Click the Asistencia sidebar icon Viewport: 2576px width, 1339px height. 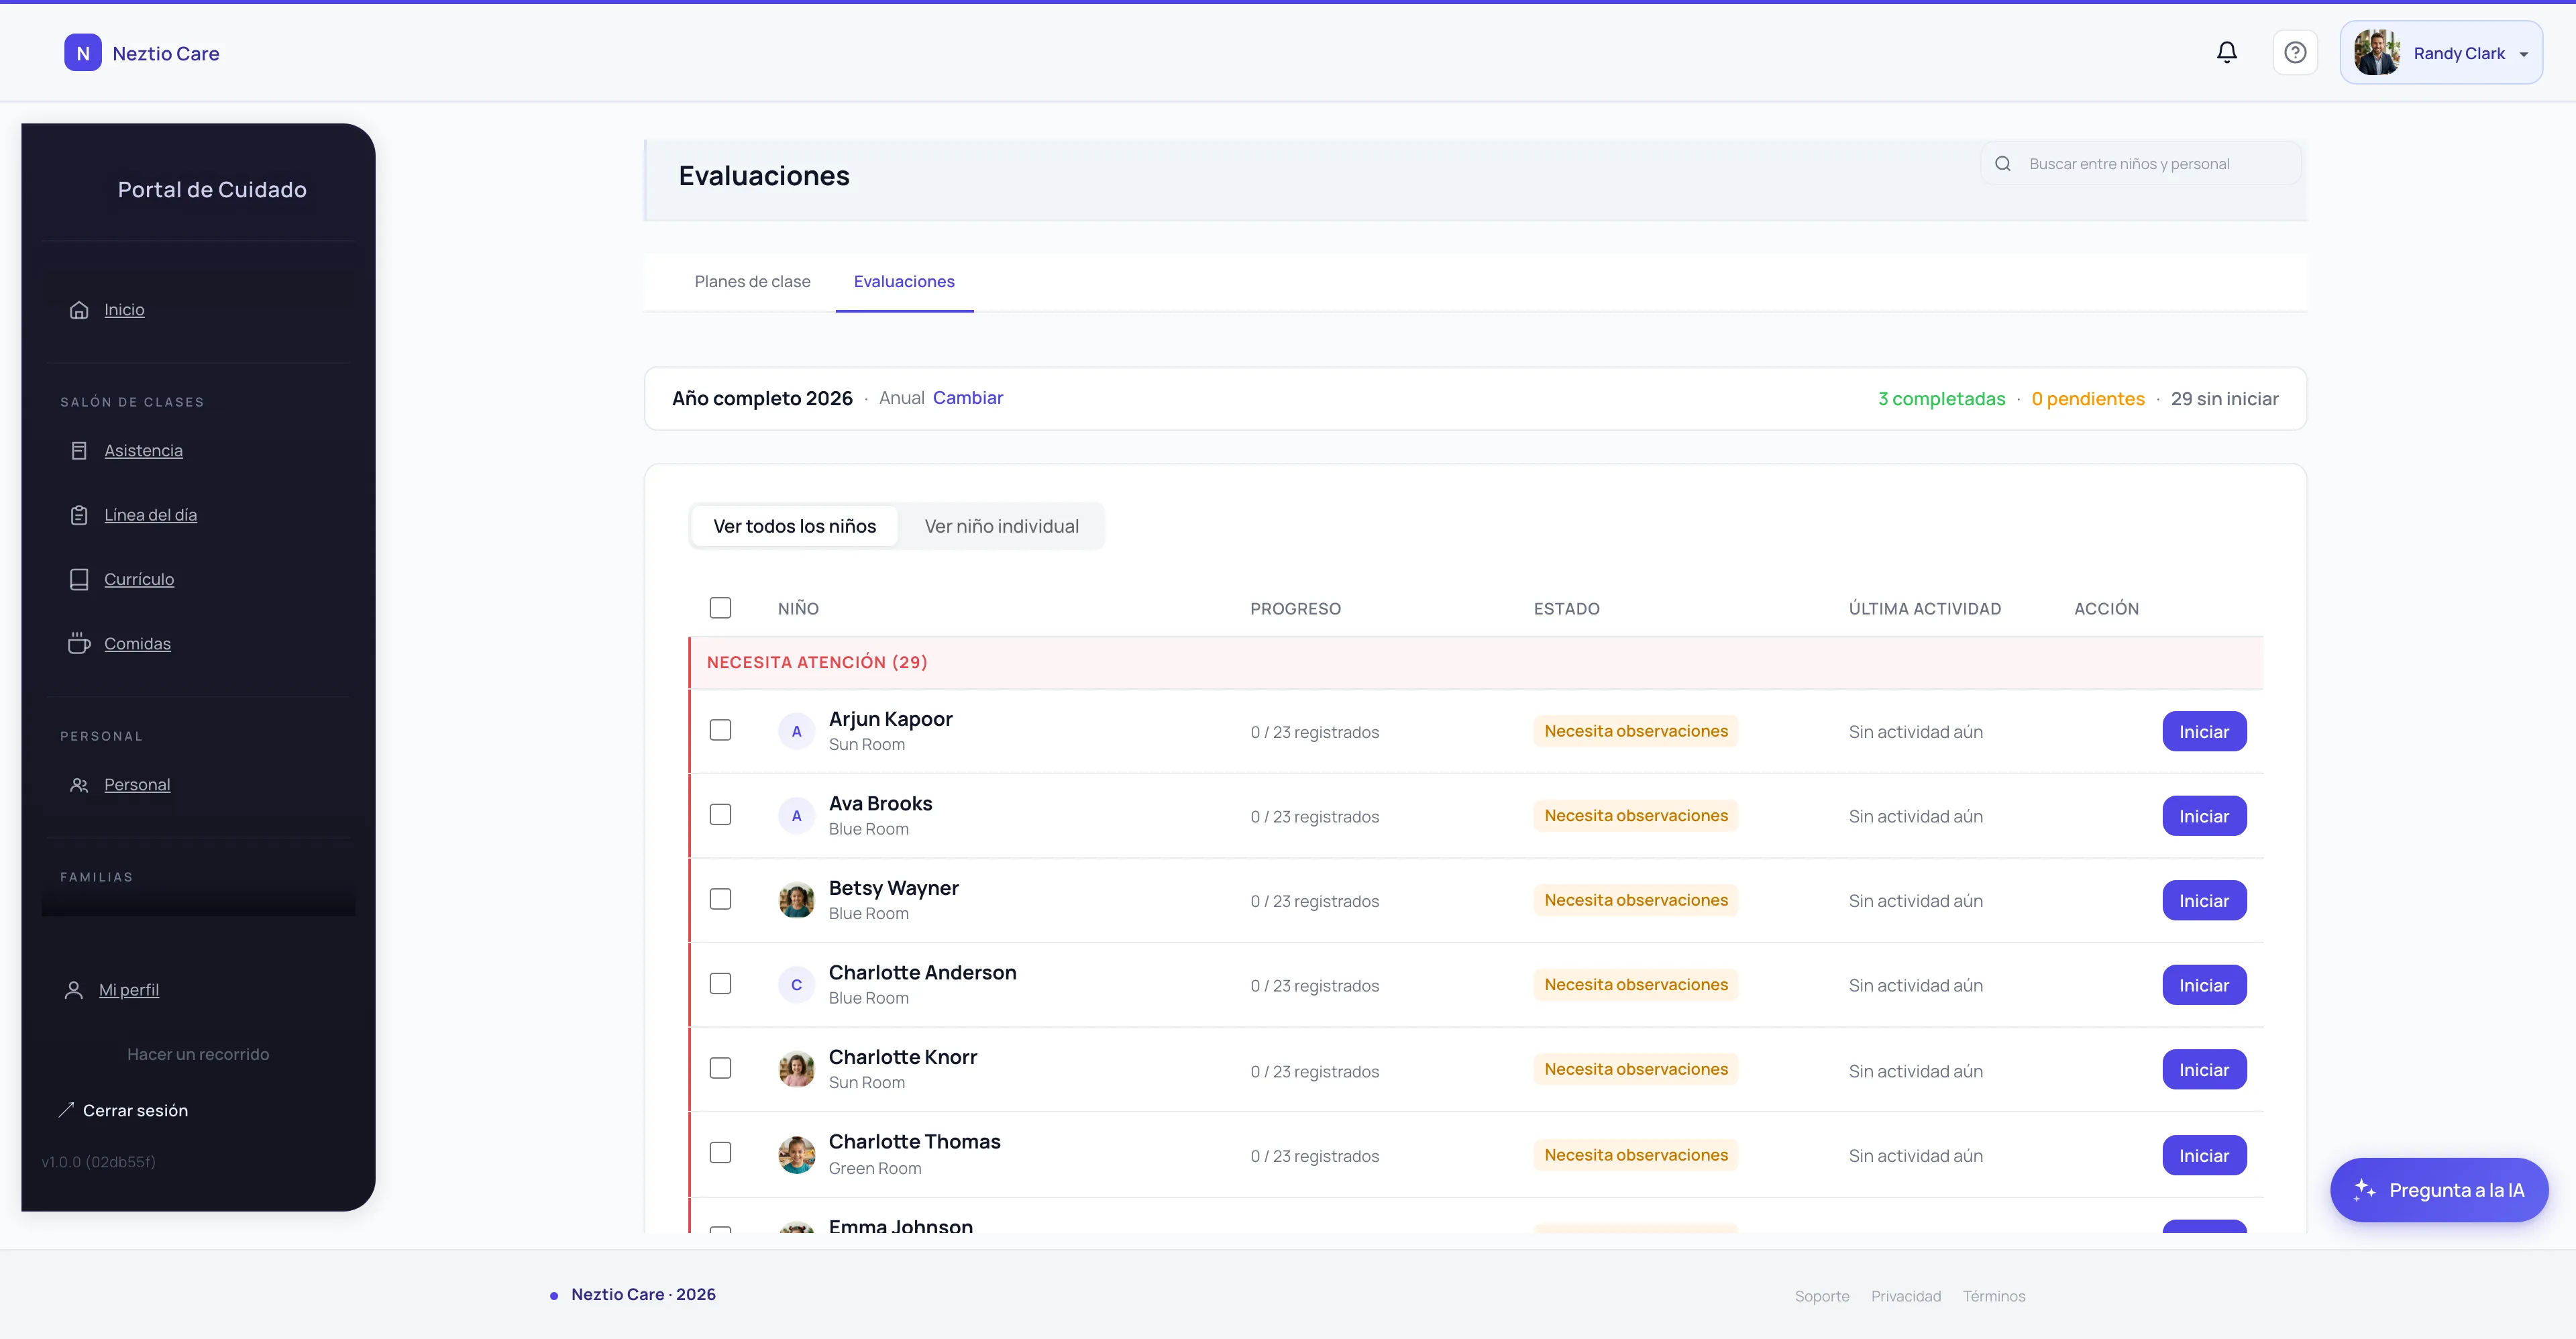(x=79, y=451)
